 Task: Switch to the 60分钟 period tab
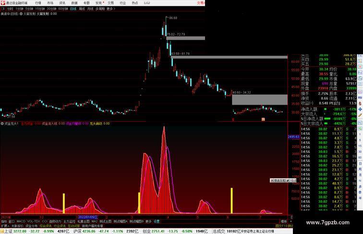click(63, 9)
